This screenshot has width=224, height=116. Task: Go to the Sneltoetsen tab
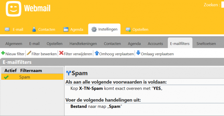206,43
